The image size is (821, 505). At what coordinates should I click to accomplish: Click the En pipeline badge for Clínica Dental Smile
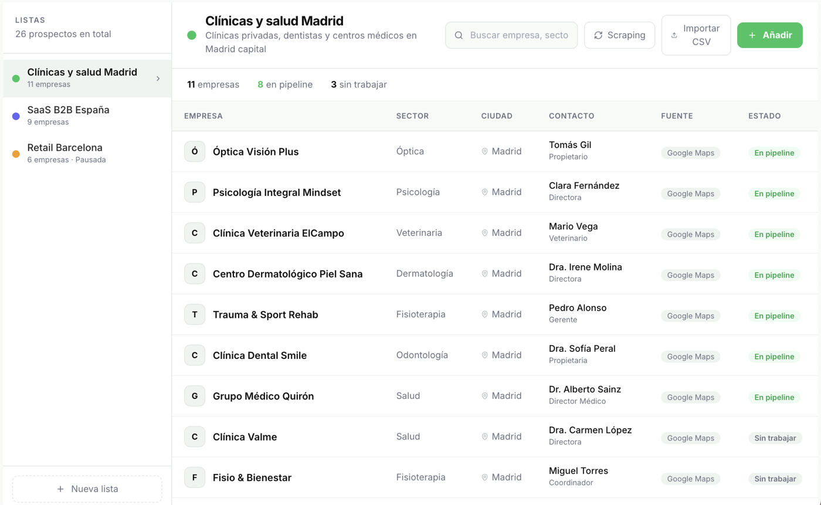coord(774,357)
